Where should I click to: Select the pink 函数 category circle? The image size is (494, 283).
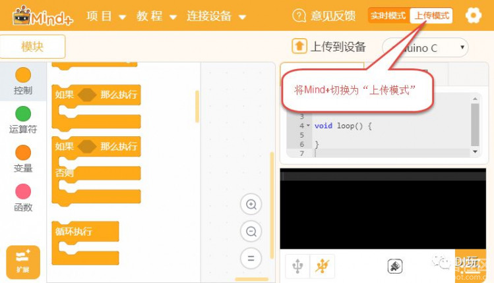tap(23, 192)
